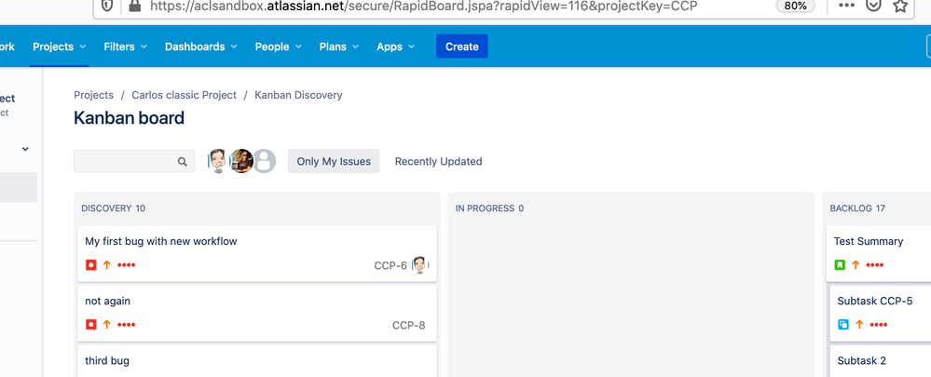Select the 'Subtask CCP-5' card title
This screenshot has height=377, width=931.
coord(874,301)
